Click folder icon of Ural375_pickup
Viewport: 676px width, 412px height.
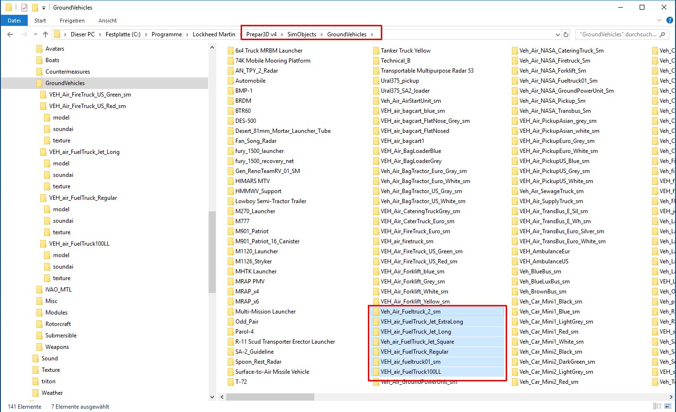tap(376, 81)
